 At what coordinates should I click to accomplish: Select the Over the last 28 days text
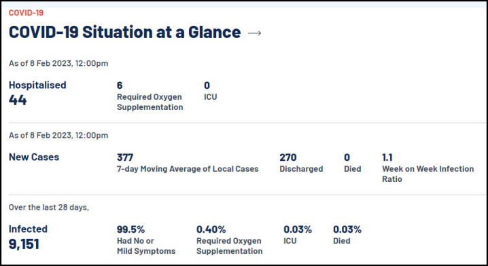tap(49, 208)
